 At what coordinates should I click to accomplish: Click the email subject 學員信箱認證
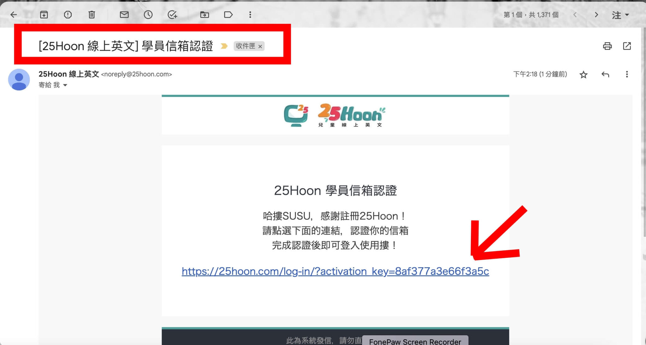point(126,46)
